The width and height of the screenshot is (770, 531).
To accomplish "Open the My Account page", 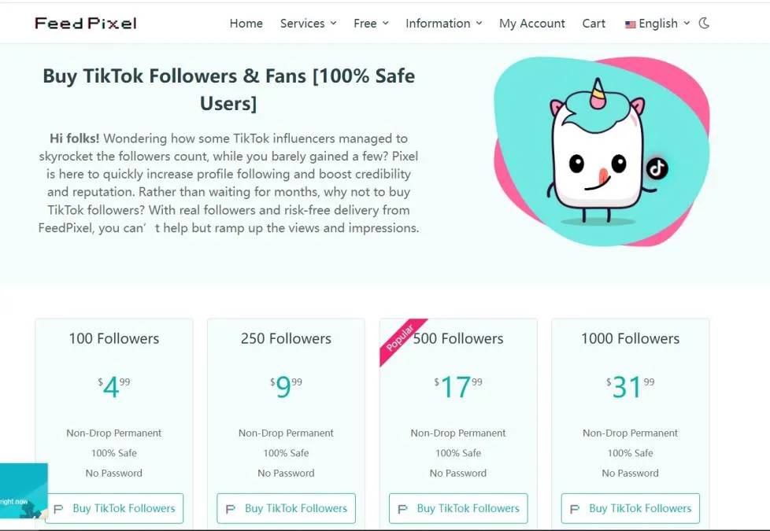I will click(531, 23).
